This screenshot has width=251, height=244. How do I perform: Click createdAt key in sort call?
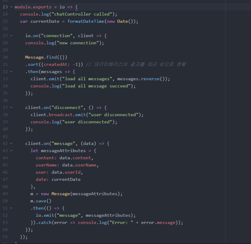tap(55, 64)
